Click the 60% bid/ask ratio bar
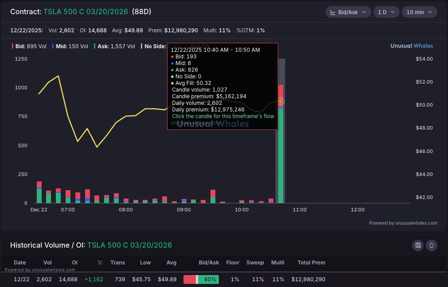Viewport: 448px width, 287px height. coord(201,279)
